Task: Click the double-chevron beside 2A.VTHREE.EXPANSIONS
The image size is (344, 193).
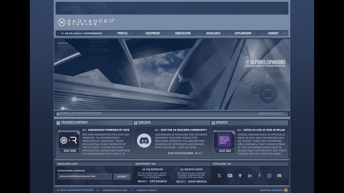Action: (247, 62)
